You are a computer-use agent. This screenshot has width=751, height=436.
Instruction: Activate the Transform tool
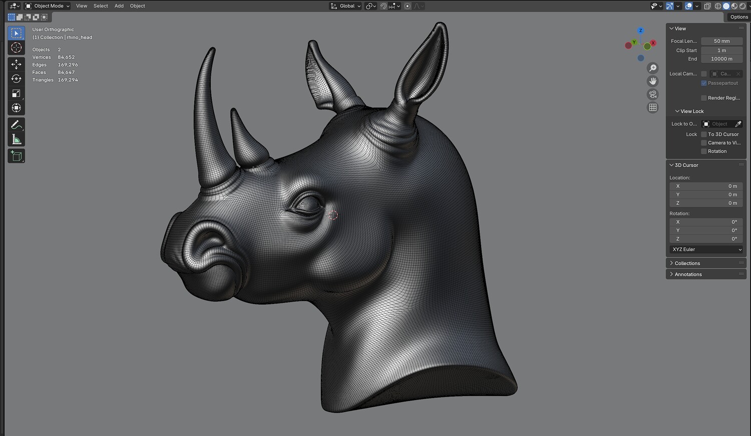(x=17, y=108)
